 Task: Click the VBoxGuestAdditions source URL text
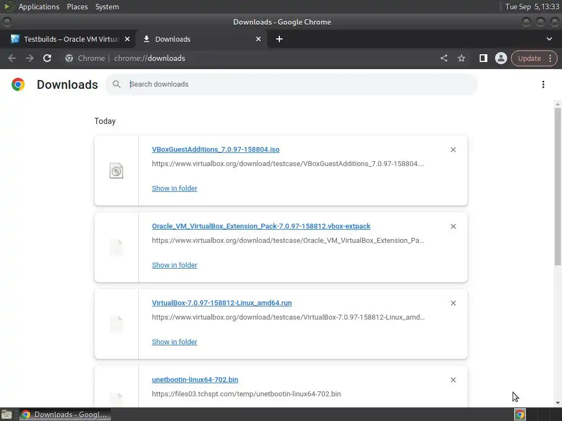[288, 163]
